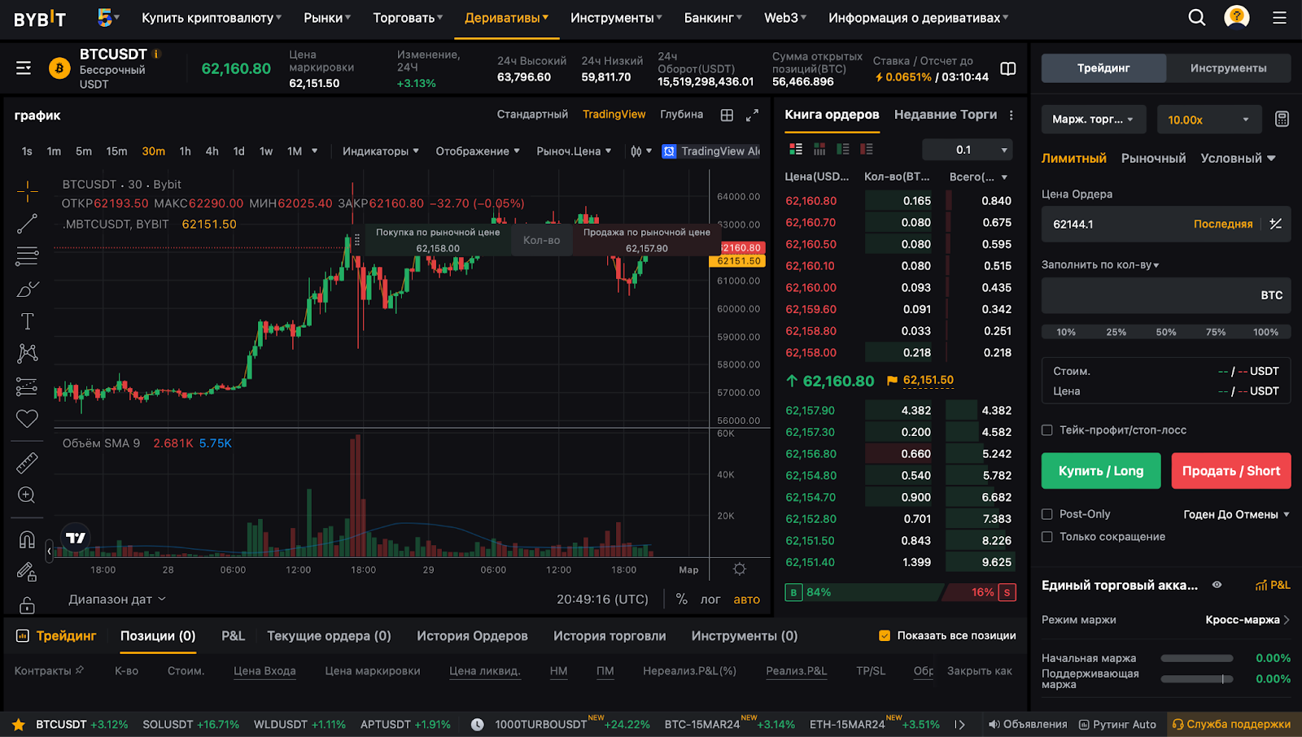
Task: Switch order book to sell-orders-only view
Action: point(866,149)
